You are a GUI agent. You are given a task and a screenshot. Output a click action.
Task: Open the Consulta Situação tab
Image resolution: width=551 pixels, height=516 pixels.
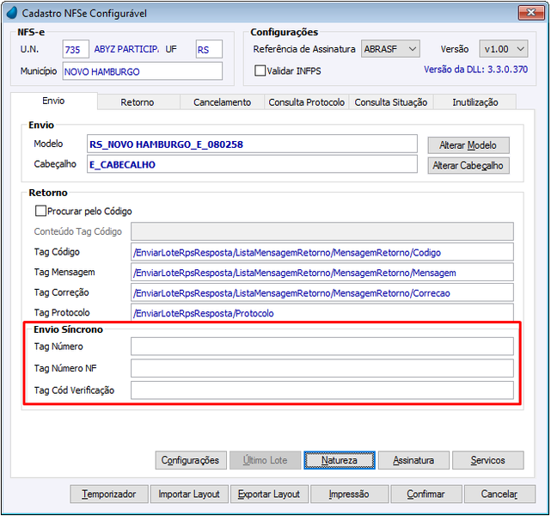[x=391, y=102]
